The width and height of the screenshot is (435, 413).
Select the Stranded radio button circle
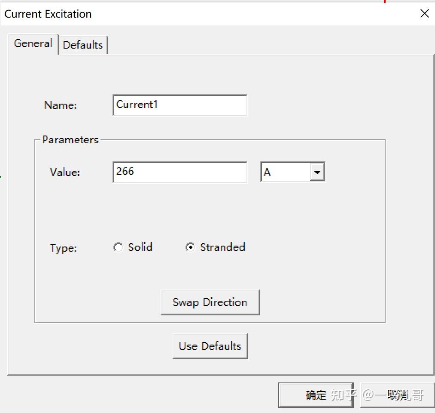coord(190,247)
